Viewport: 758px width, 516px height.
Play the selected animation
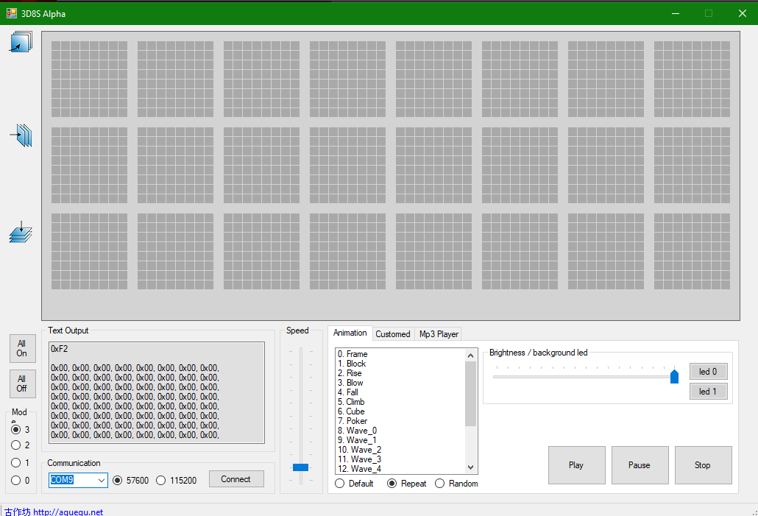click(576, 464)
